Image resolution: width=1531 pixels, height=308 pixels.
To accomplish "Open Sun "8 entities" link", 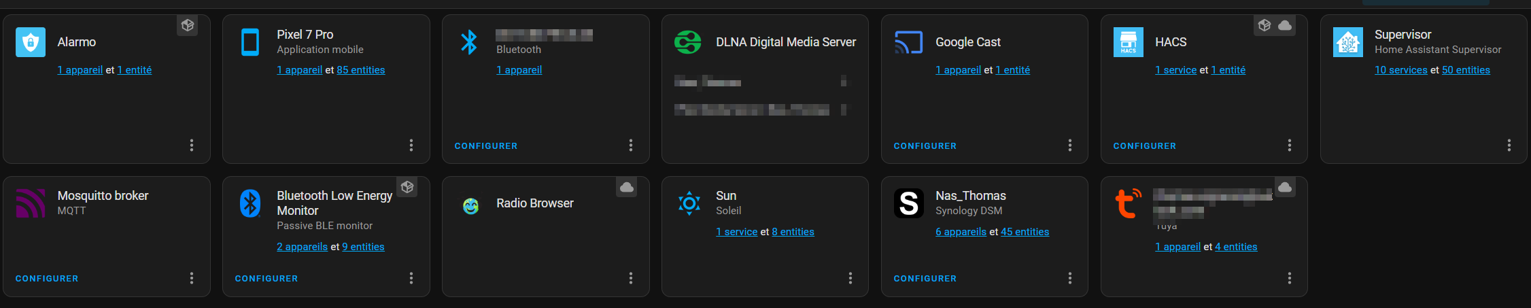I will point(793,232).
